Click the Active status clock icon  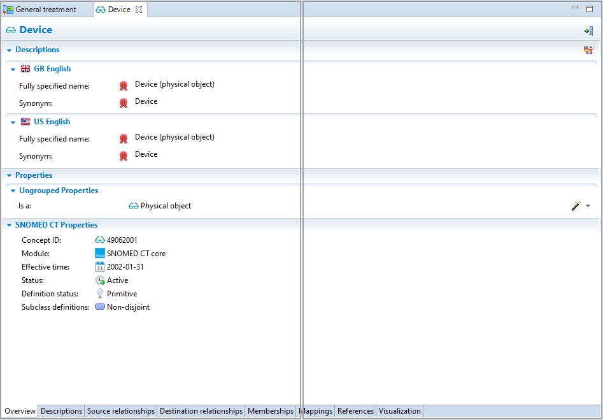click(x=100, y=280)
